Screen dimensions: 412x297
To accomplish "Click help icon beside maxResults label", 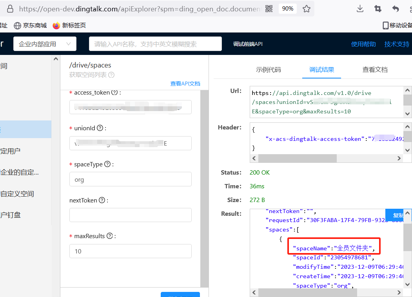I will point(110,236).
